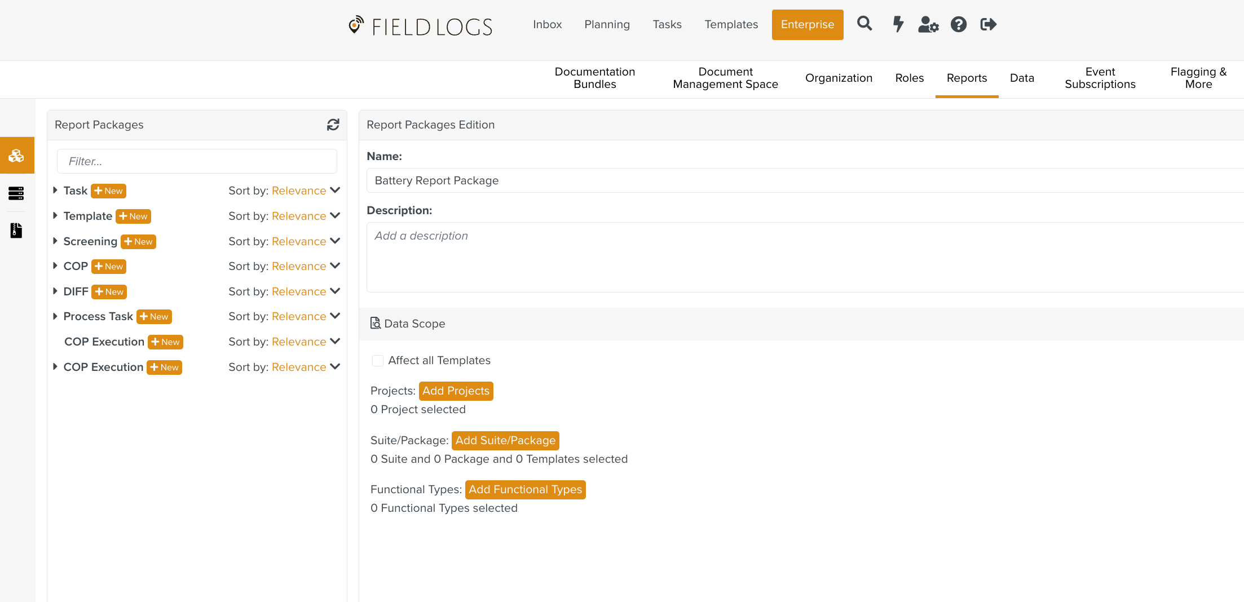The height and width of the screenshot is (602, 1244).
Task: Open the Planning menu item
Action: pos(607,24)
